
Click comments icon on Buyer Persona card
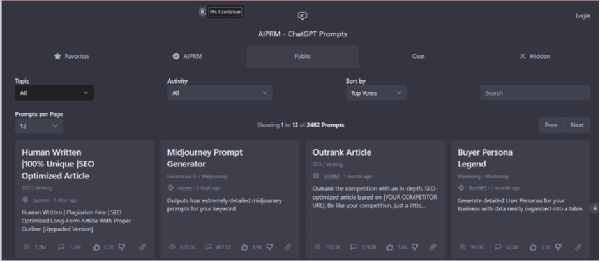498,247
